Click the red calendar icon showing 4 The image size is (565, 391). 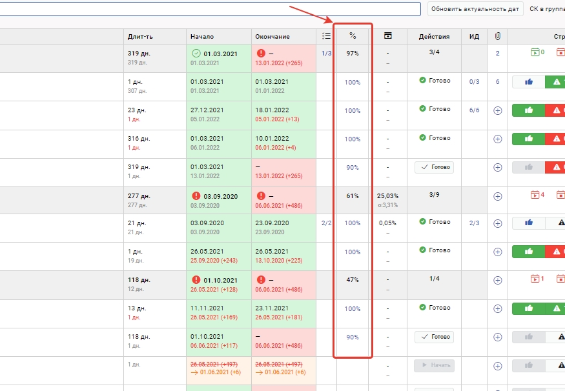pos(537,195)
